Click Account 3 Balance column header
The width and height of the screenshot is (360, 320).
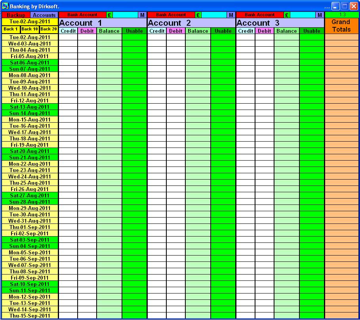286,31
